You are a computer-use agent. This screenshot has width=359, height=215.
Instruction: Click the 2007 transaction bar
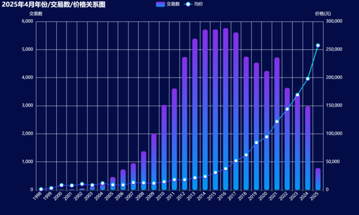(x=133, y=176)
